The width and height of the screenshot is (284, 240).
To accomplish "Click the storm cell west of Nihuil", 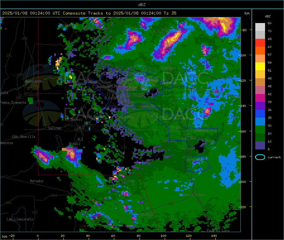I will pos(43,156).
